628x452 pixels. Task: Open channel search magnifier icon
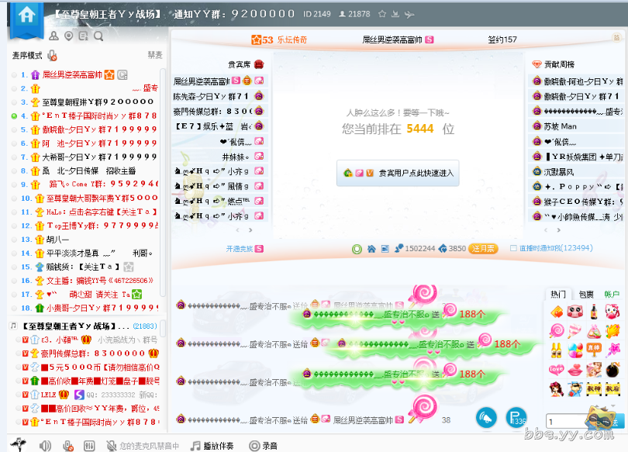click(x=98, y=36)
